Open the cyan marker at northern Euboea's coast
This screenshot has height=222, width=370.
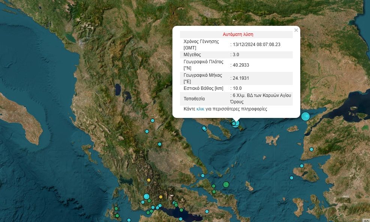coord(203,175)
